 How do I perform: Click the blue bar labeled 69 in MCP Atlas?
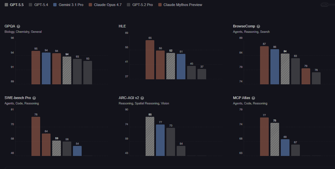pos(285,148)
